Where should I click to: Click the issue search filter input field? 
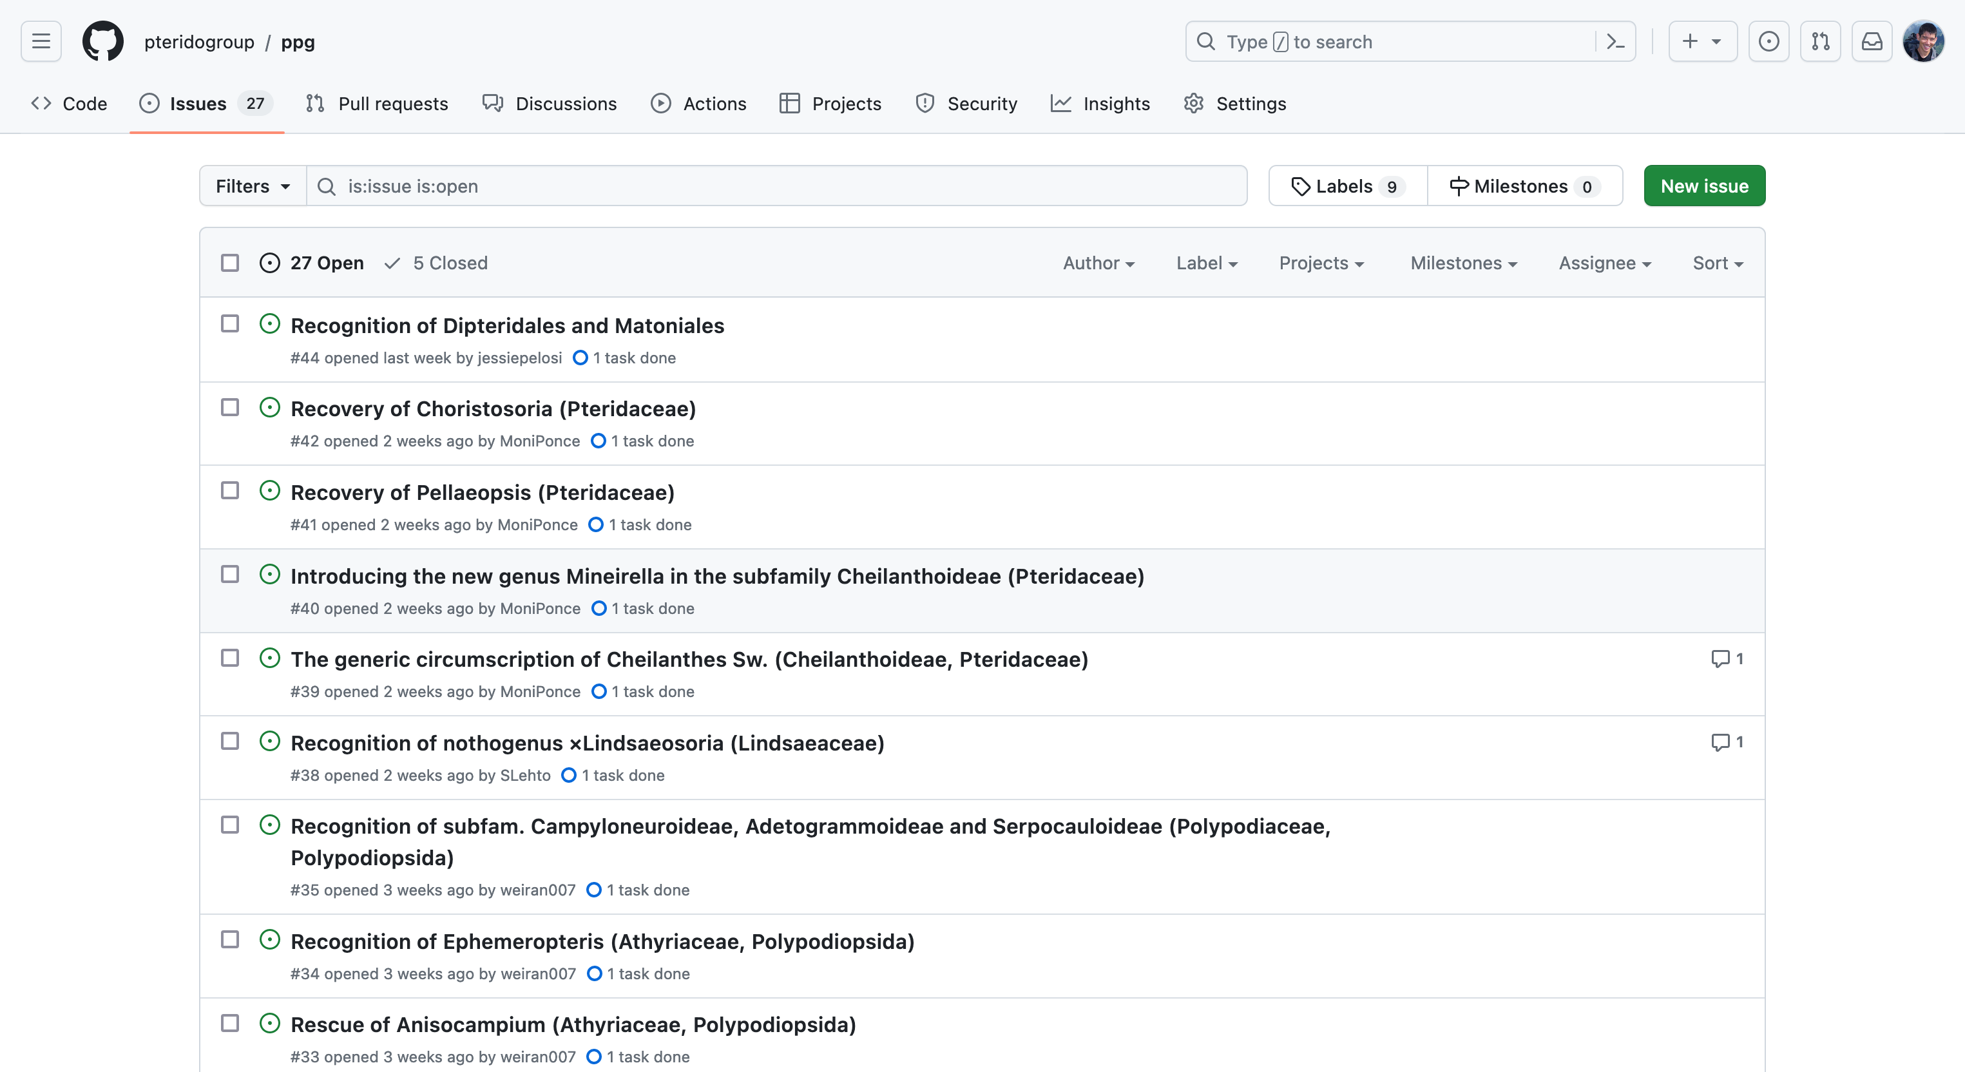point(786,186)
